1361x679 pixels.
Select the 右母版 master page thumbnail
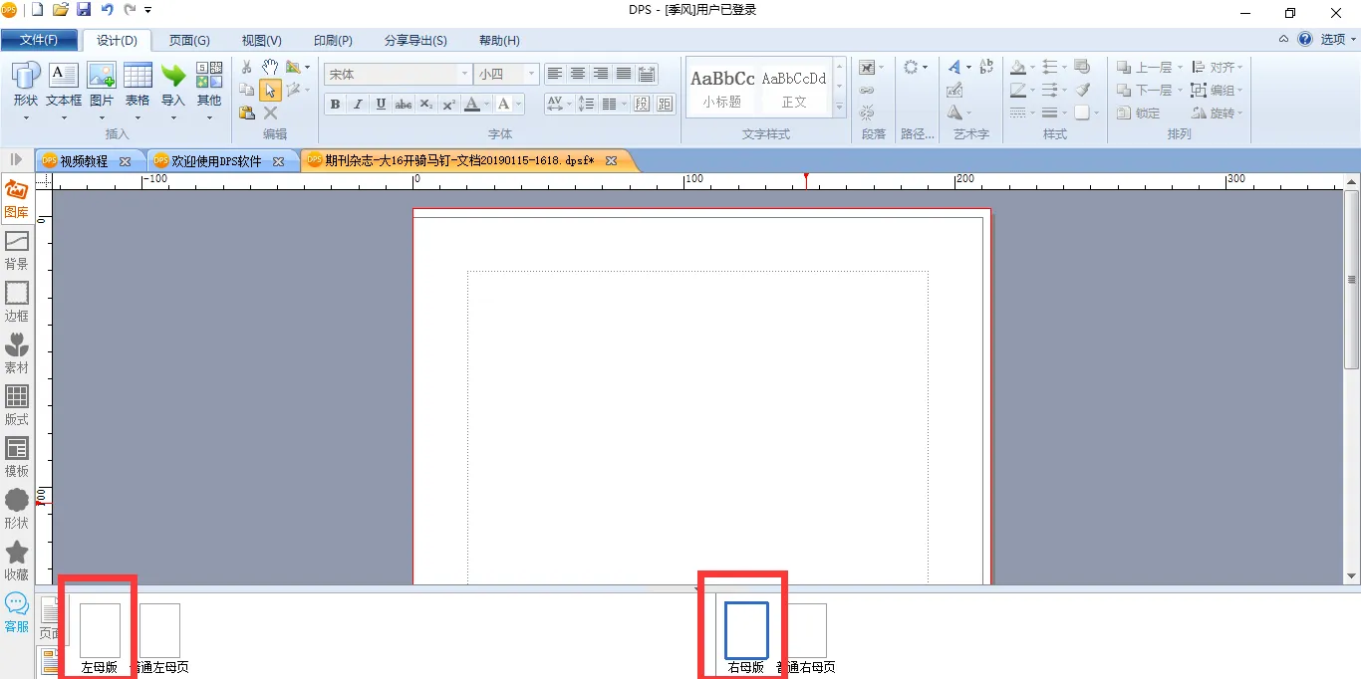(746, 638)
